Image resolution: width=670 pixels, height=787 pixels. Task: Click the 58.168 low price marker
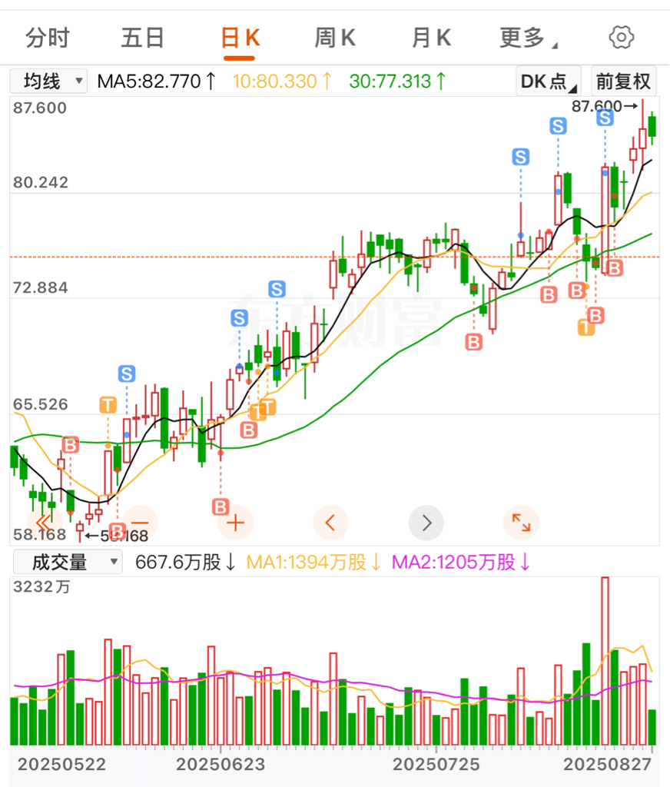(117, 536)
